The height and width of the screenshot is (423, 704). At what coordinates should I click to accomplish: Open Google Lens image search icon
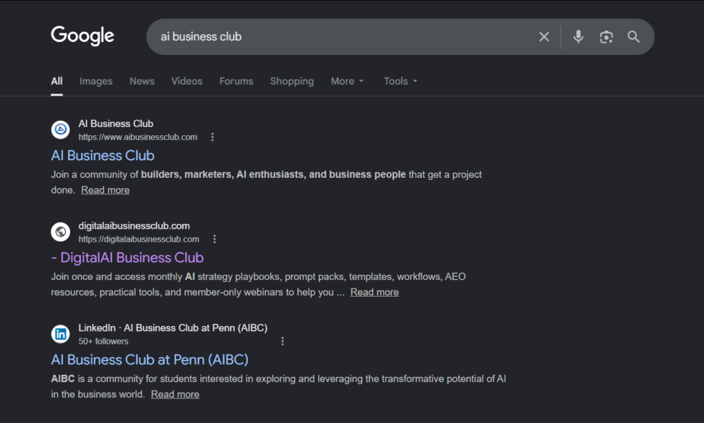[606, 37]
